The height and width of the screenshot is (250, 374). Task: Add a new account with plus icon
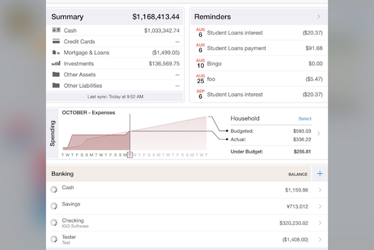[320, 173]
